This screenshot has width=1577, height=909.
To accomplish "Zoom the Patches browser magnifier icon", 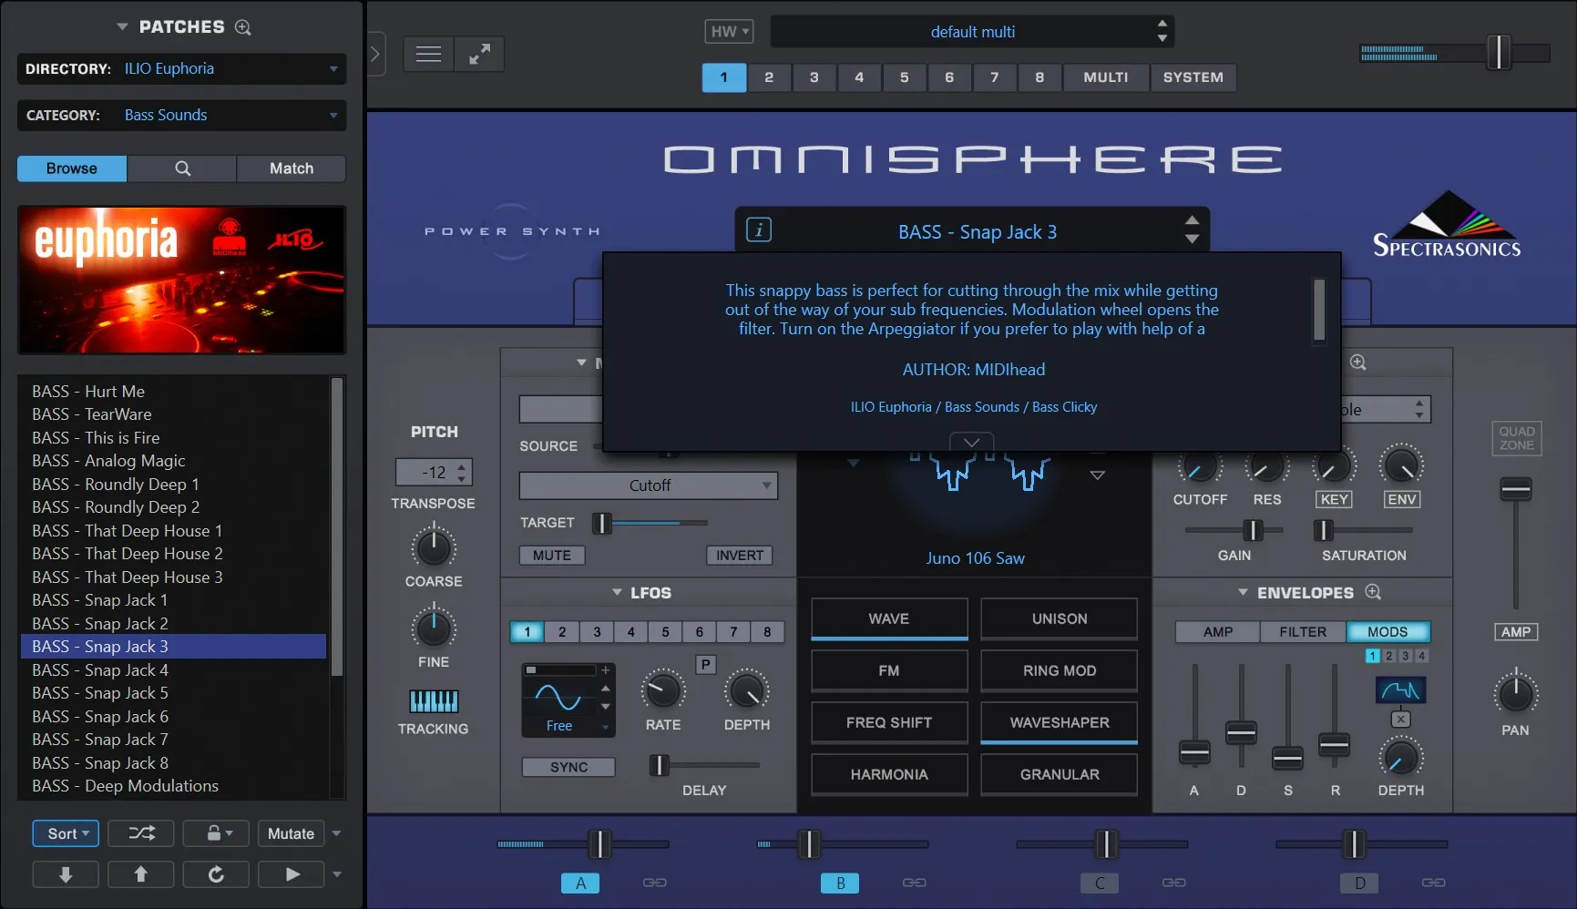I will click(243, 27).
